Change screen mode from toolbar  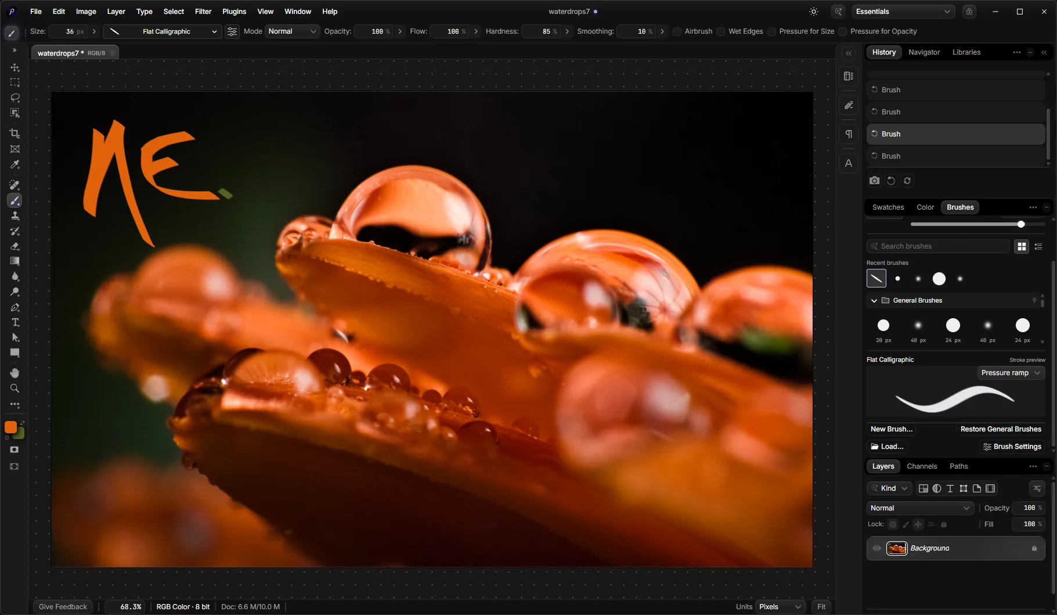click(x=15, y=466)
